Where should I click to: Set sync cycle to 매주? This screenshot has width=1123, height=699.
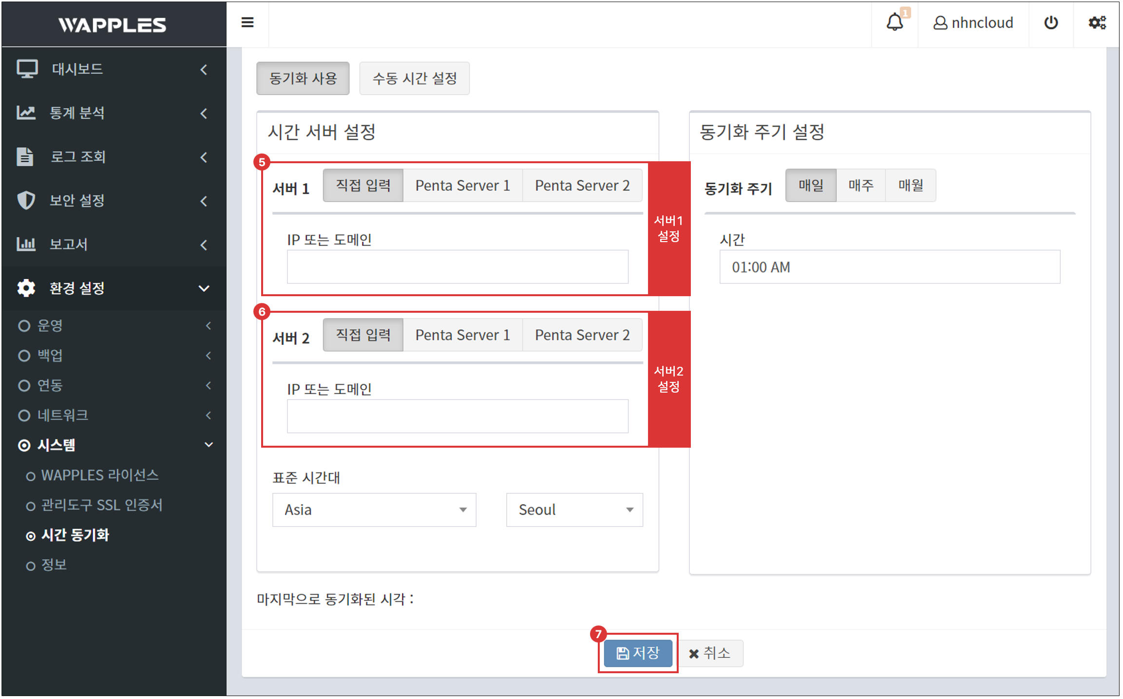(860, 186)
